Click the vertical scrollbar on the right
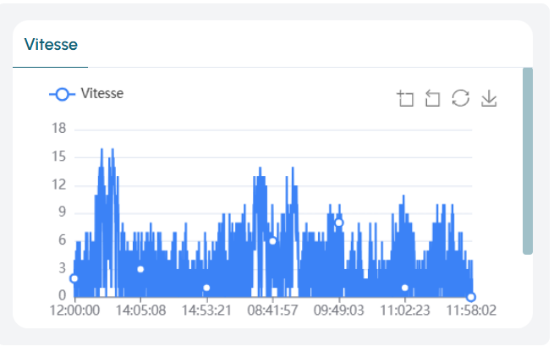The image size is (554, 352). click(528, 161)
